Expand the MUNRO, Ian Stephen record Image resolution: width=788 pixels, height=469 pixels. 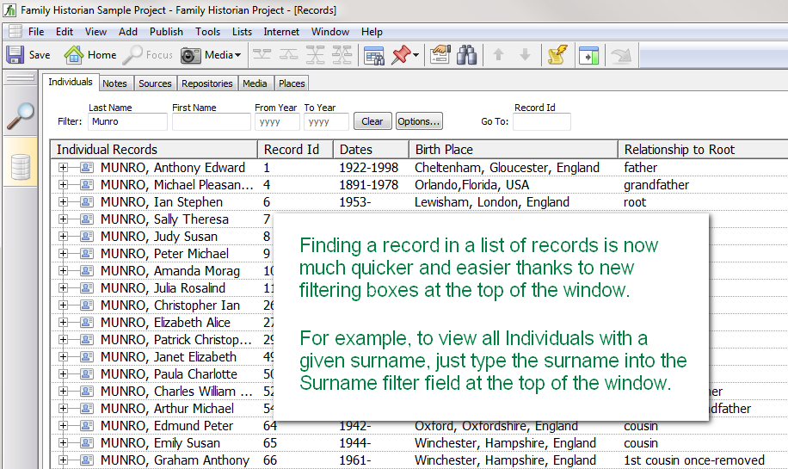[63, 202]
